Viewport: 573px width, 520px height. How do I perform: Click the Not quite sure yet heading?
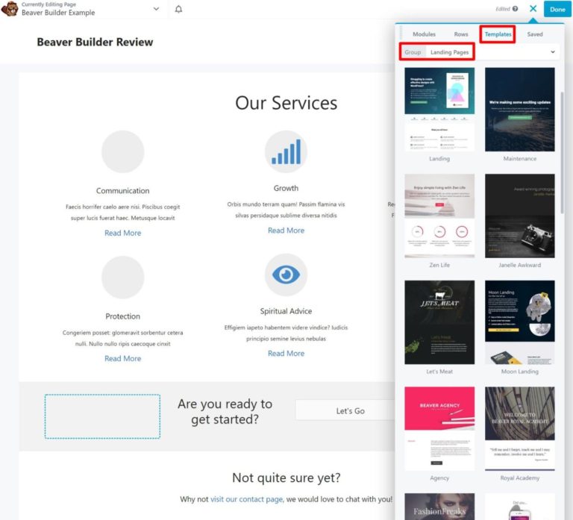click(x=286, y=477)
